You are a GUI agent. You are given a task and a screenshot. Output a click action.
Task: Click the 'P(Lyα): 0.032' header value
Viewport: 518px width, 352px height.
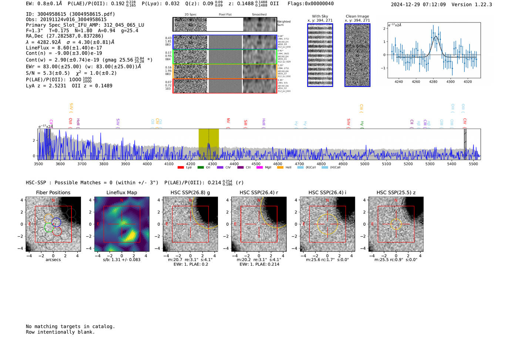[x=161, y=4]
